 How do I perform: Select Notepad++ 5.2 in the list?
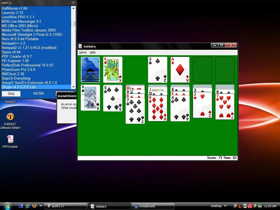point(36,43)
